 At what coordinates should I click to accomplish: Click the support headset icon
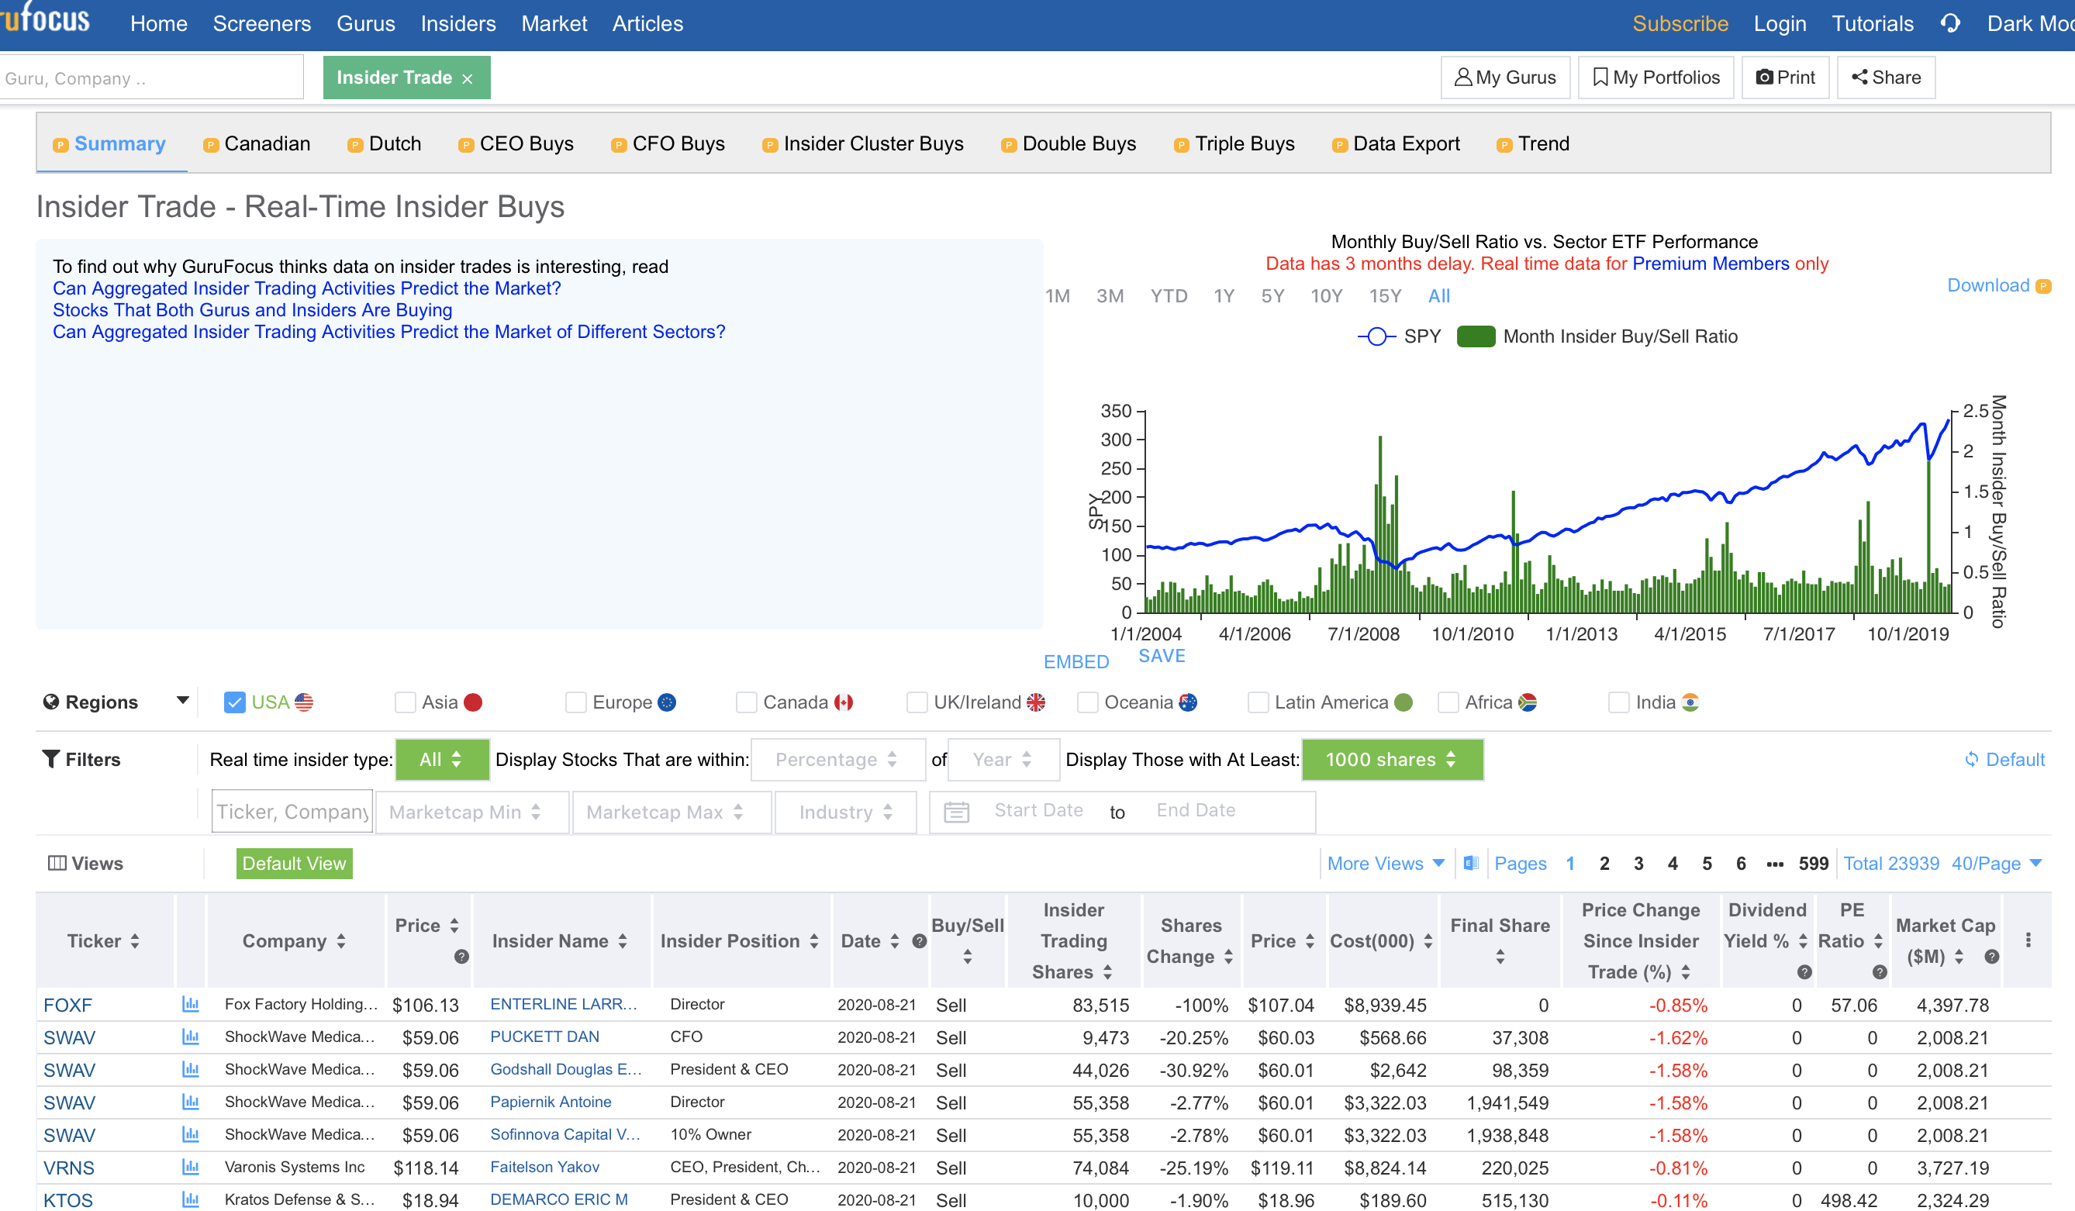pyautogui.click(x=1950, y=23)
